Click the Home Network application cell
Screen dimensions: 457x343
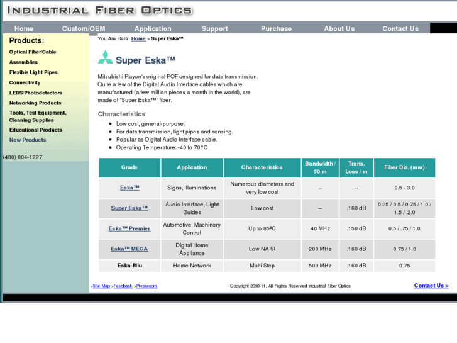pyautogui.click(x=192, y=266)
